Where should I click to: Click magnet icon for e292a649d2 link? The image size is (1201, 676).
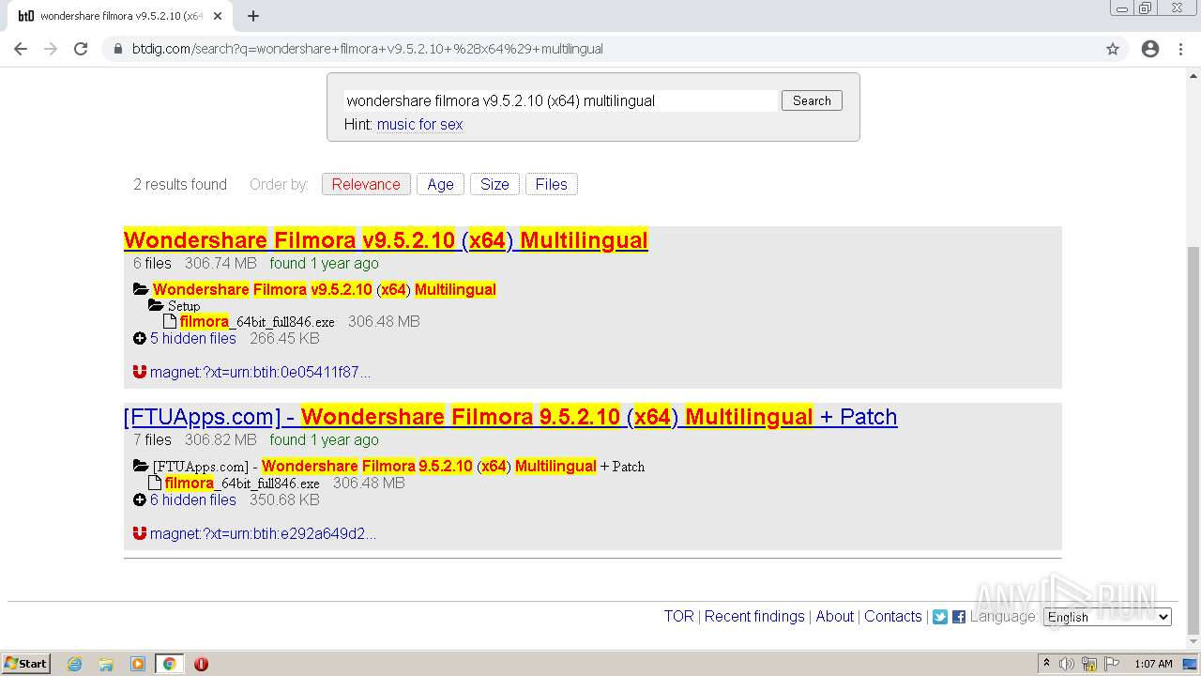pyautogui.click(x=140, y=533)
